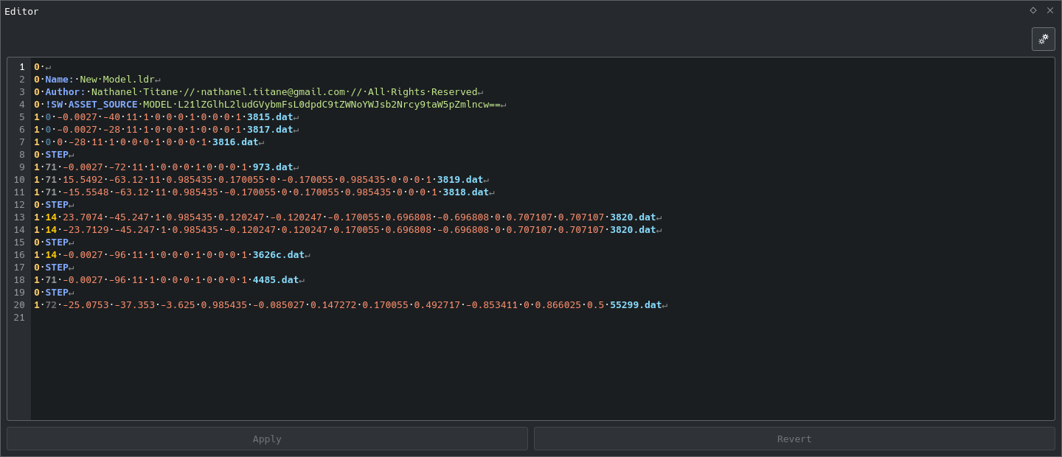Screen dimensions: 1062x457
Task: Click the base64 MODEL string on line 4
Action: point(339,105)
